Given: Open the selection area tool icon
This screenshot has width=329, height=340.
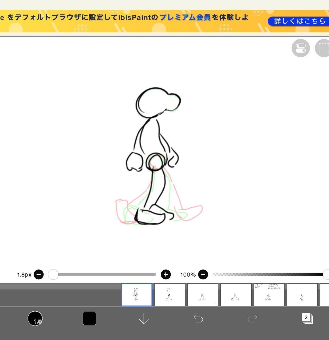Looking at the screenshot, I should click(x=323, y=48).
